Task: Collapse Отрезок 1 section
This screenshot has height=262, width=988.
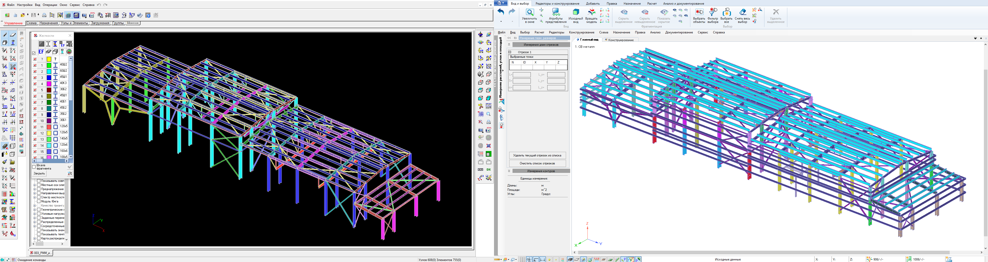Action: (x=510, y=52)
